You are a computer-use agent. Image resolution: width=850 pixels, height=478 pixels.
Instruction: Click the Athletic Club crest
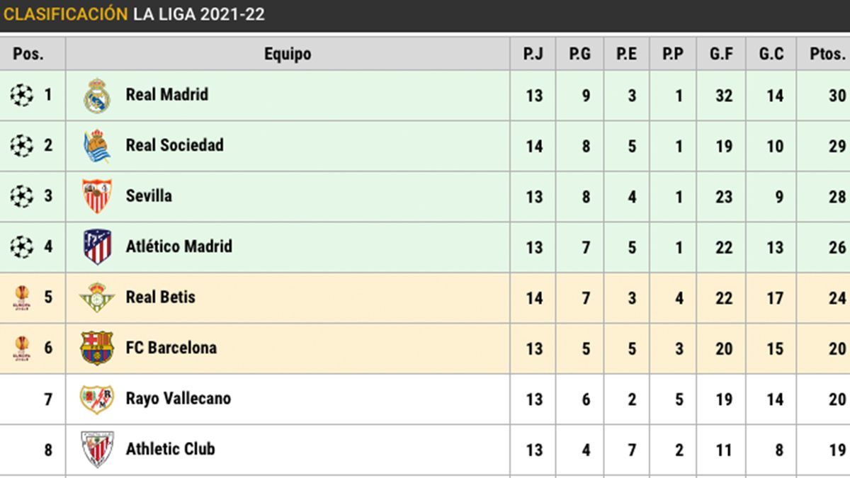tap(97, 450)
